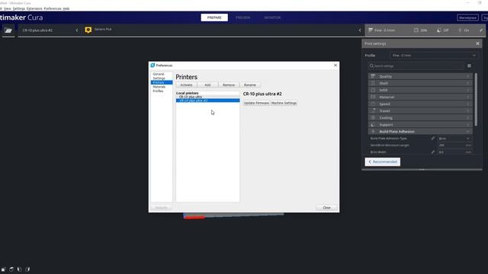Switch to the MONITOR stage tab

[x=272, y=18]
